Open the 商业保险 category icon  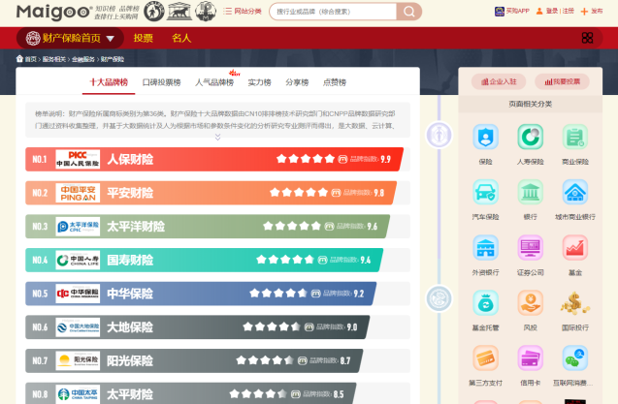coord(575,137)
